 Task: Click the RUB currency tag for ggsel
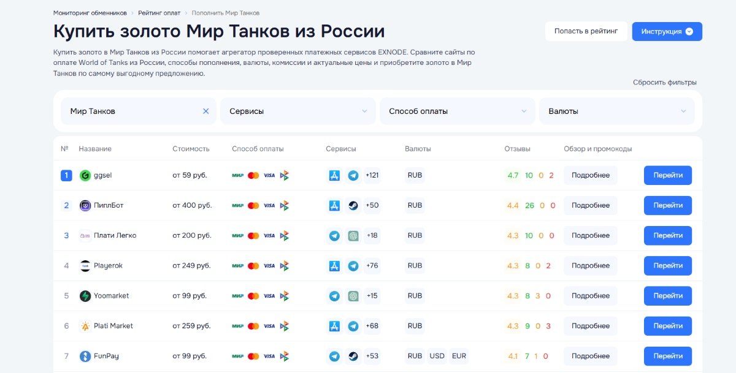[x=415, y=175]
